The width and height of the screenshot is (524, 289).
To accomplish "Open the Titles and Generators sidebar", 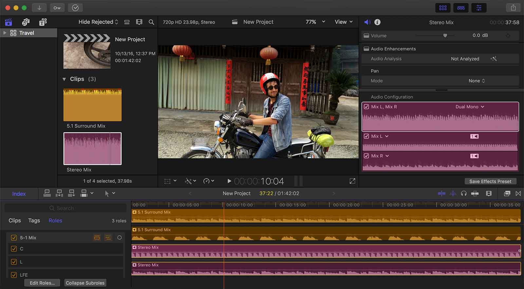I will [x=43, y=22].
